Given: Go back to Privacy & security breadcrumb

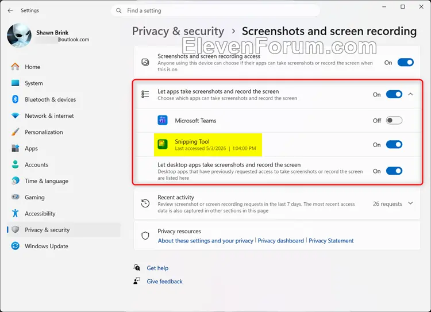Looking at the screenshot, I should point(178,31).
